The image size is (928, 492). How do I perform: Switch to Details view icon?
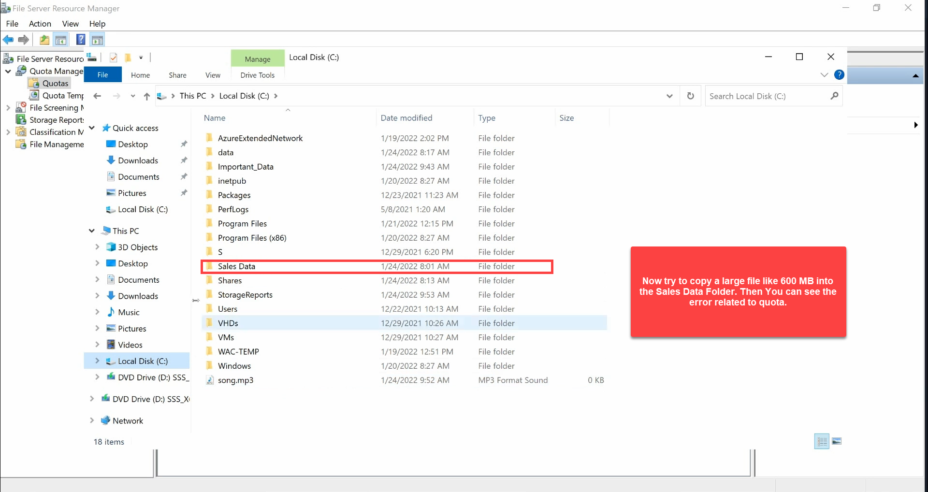pyautogui.click(x=822, y=441)
